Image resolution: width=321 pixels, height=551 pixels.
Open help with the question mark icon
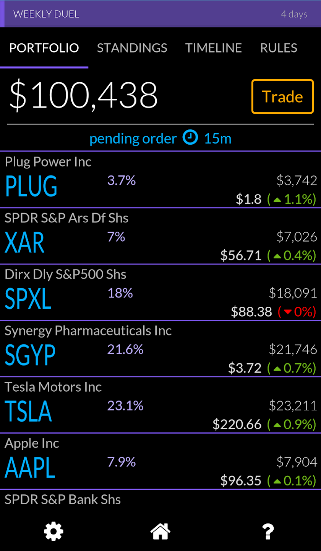pyautogui.click(x=268, y=531)
